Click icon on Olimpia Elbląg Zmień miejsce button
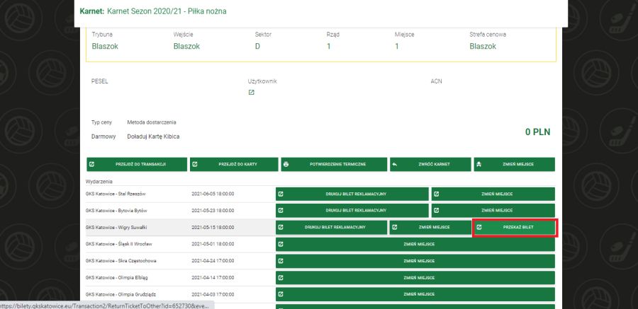 [280, 278]
